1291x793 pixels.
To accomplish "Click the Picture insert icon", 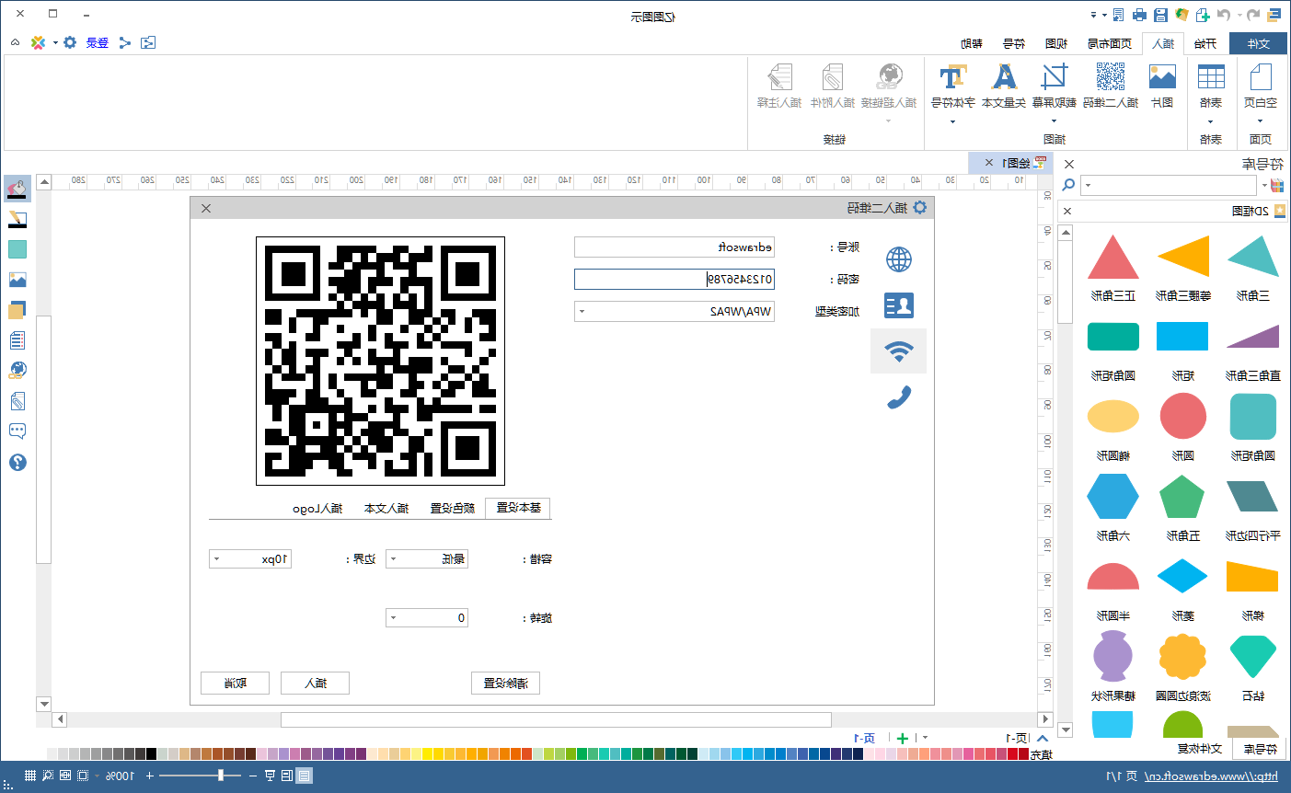I will click(1162, 85).
